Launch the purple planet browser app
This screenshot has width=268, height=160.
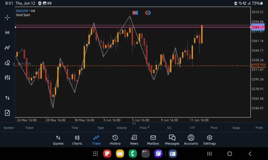pyautogui.click(x=158, y=154)
